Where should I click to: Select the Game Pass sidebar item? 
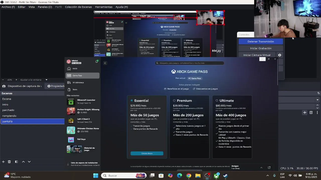click(83, 75)
